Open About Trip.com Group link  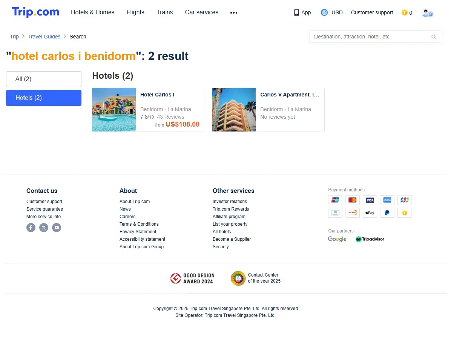pos(141,247)
